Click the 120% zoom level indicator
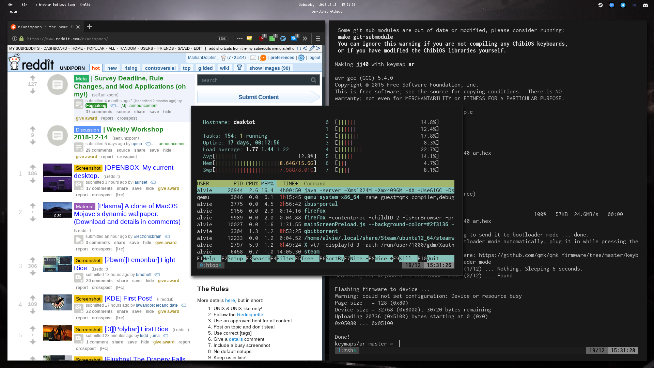The width and height of the screenshot is (654, 368). click(x=222, y=39)
